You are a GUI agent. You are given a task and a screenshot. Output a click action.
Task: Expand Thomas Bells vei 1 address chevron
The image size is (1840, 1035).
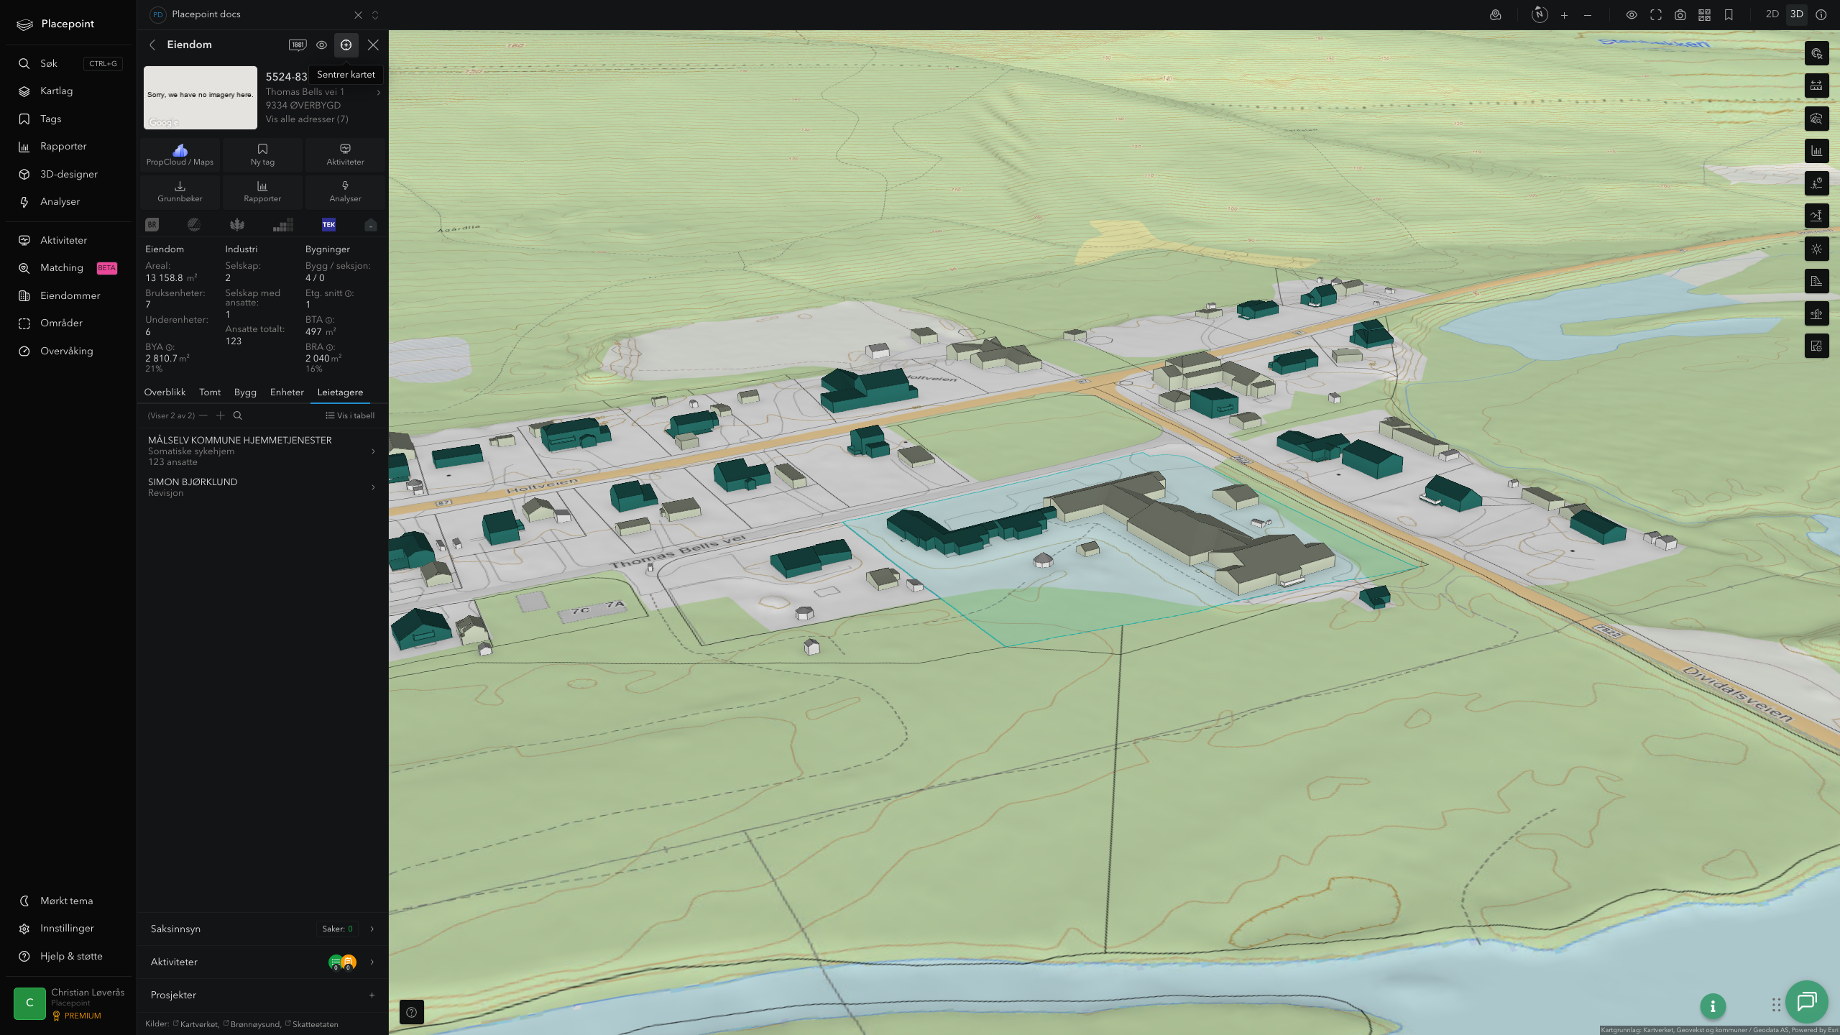click(x=379, y=92)
